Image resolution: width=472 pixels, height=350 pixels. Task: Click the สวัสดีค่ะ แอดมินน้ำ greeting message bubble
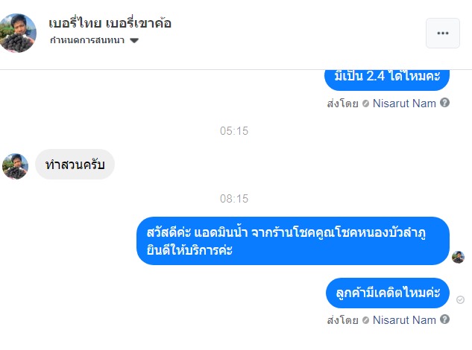(292, 241)
